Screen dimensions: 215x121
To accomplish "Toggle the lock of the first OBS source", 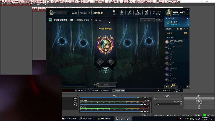I will coord(77,98).
